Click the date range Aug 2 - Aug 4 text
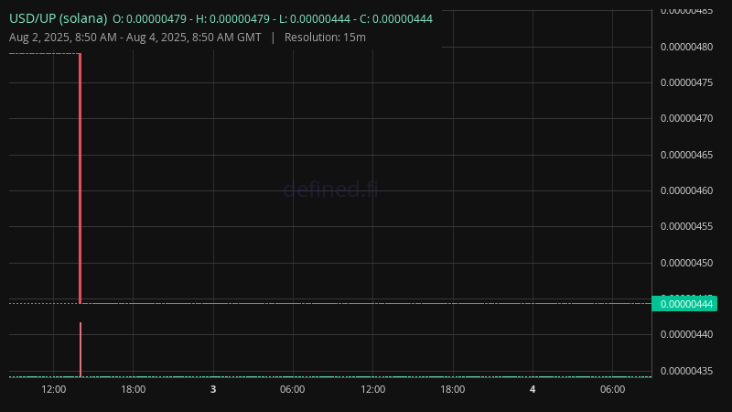Viewport: 732px width, 412px height. coord(135,38)
